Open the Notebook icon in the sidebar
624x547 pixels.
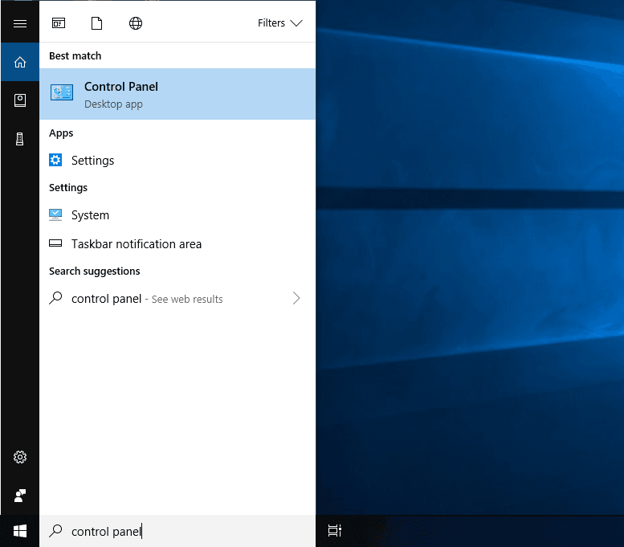point(20,100)
